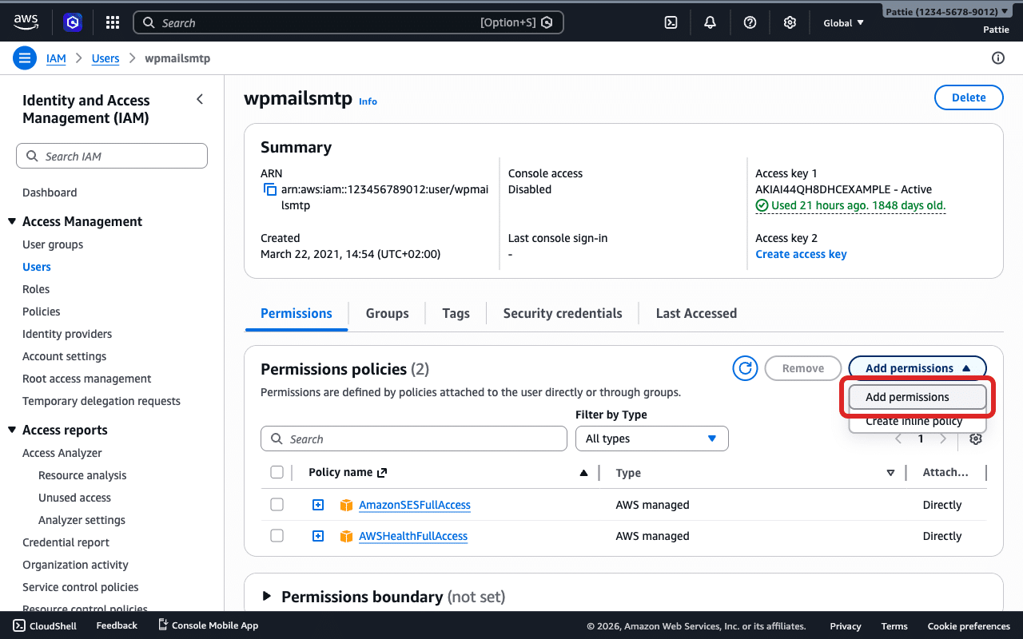The image size is (1023, 639).
Task: Switch to the Last Accessed tab
Action: tap(696, 313)
